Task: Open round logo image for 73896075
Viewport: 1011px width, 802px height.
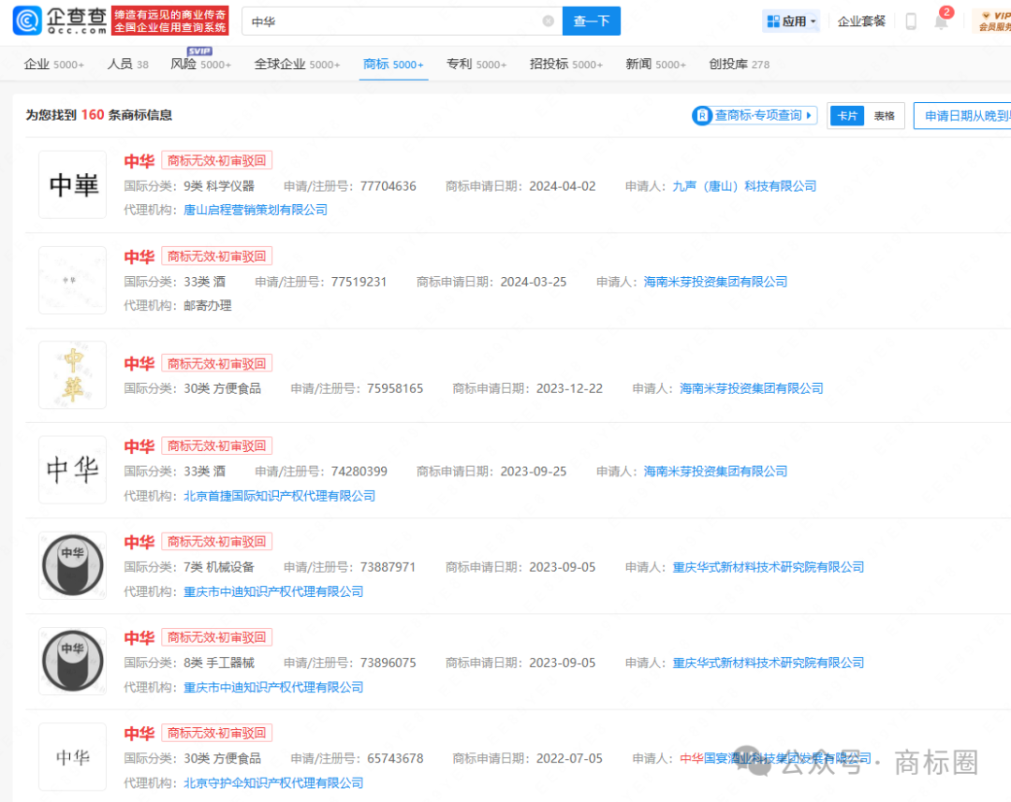Action: (72, 661)
